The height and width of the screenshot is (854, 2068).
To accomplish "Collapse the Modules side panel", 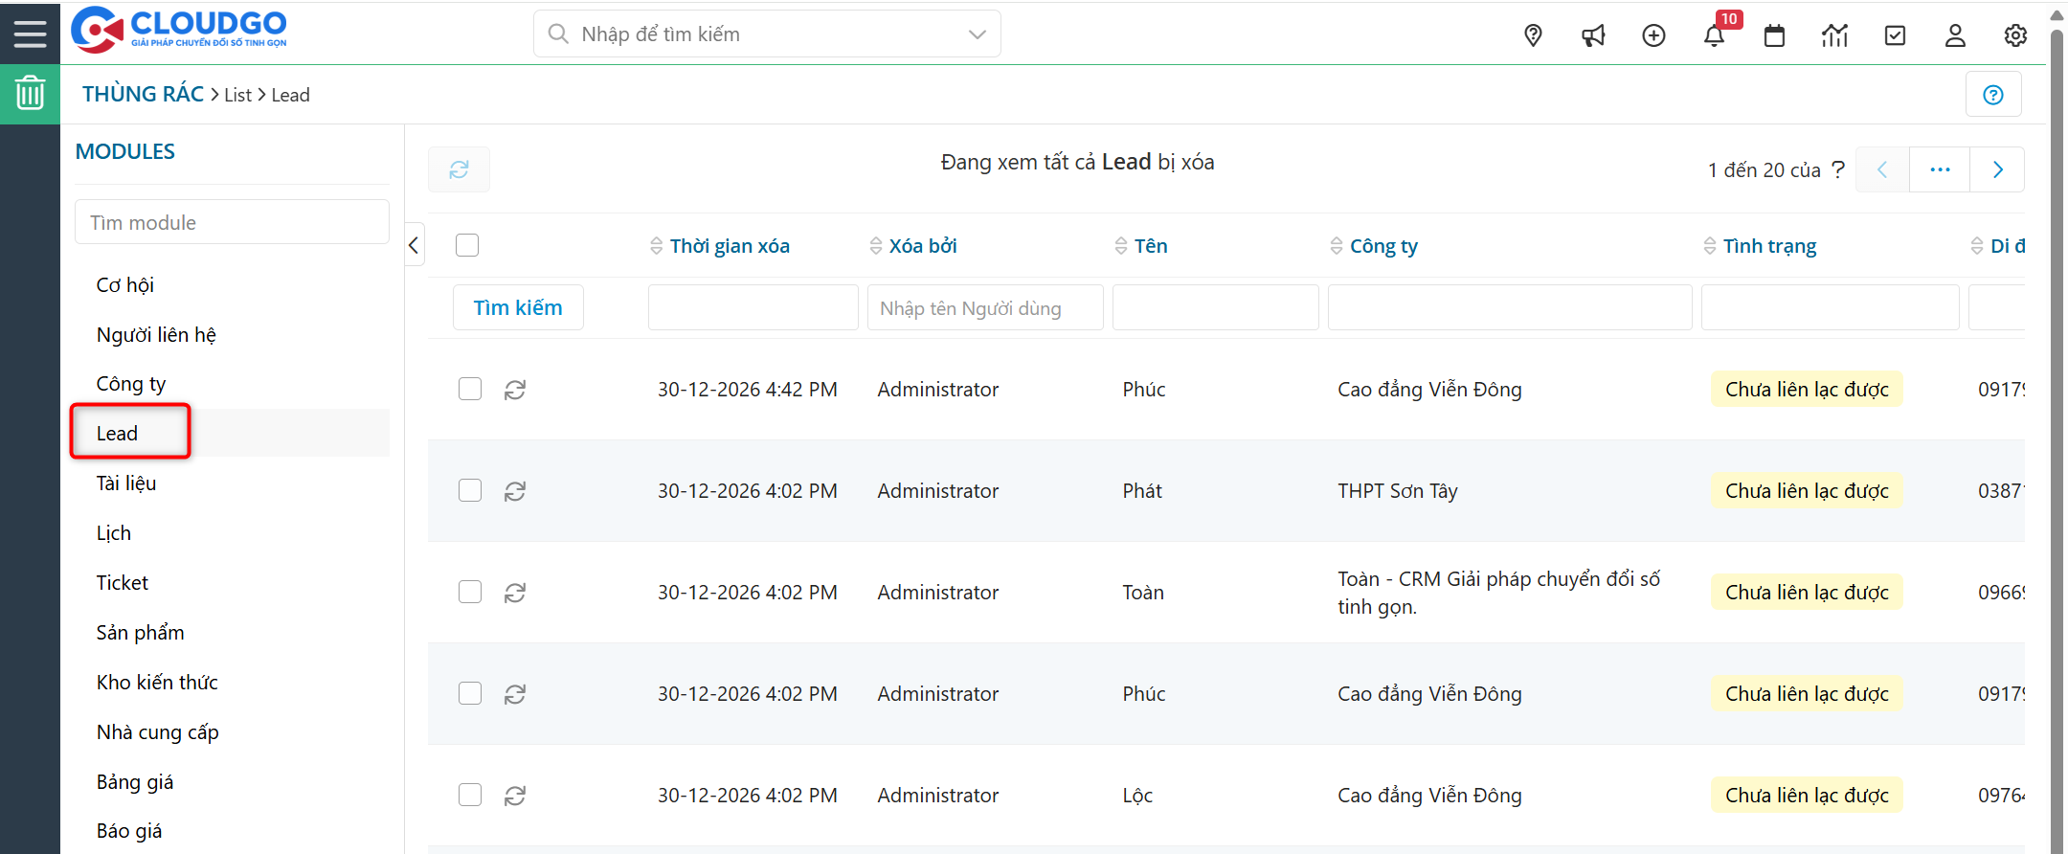I will click(x=414, y=246).
